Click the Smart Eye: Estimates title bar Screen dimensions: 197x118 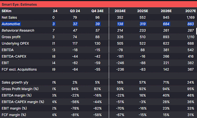pyautogui.click(x=98, y=4)
